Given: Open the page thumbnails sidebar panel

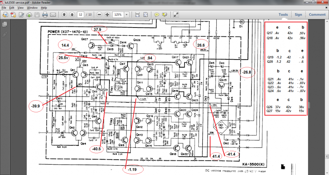Looking at the screenshot, I should click(5, 24).
